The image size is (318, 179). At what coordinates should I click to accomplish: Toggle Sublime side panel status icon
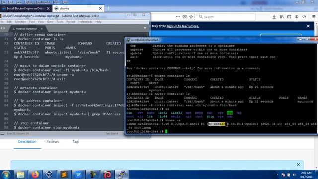tap(2, 134)
